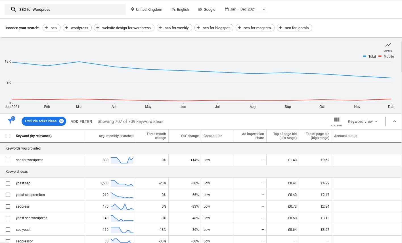The width and height of the screenshot is (402, 243).
Task: Click Showing 707 of 709 keyword ideas text
Action: click(x=131, y=121)
